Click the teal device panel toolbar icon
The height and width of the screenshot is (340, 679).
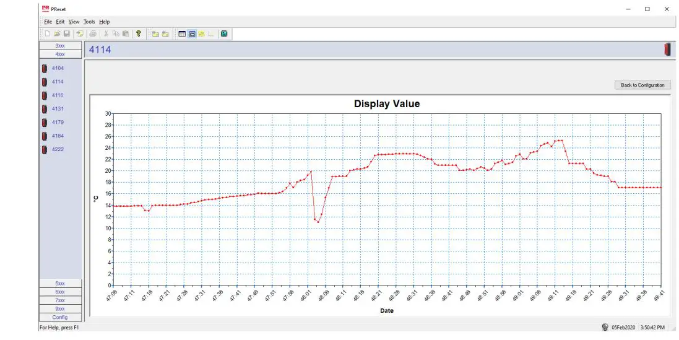(x=224, y=34)
